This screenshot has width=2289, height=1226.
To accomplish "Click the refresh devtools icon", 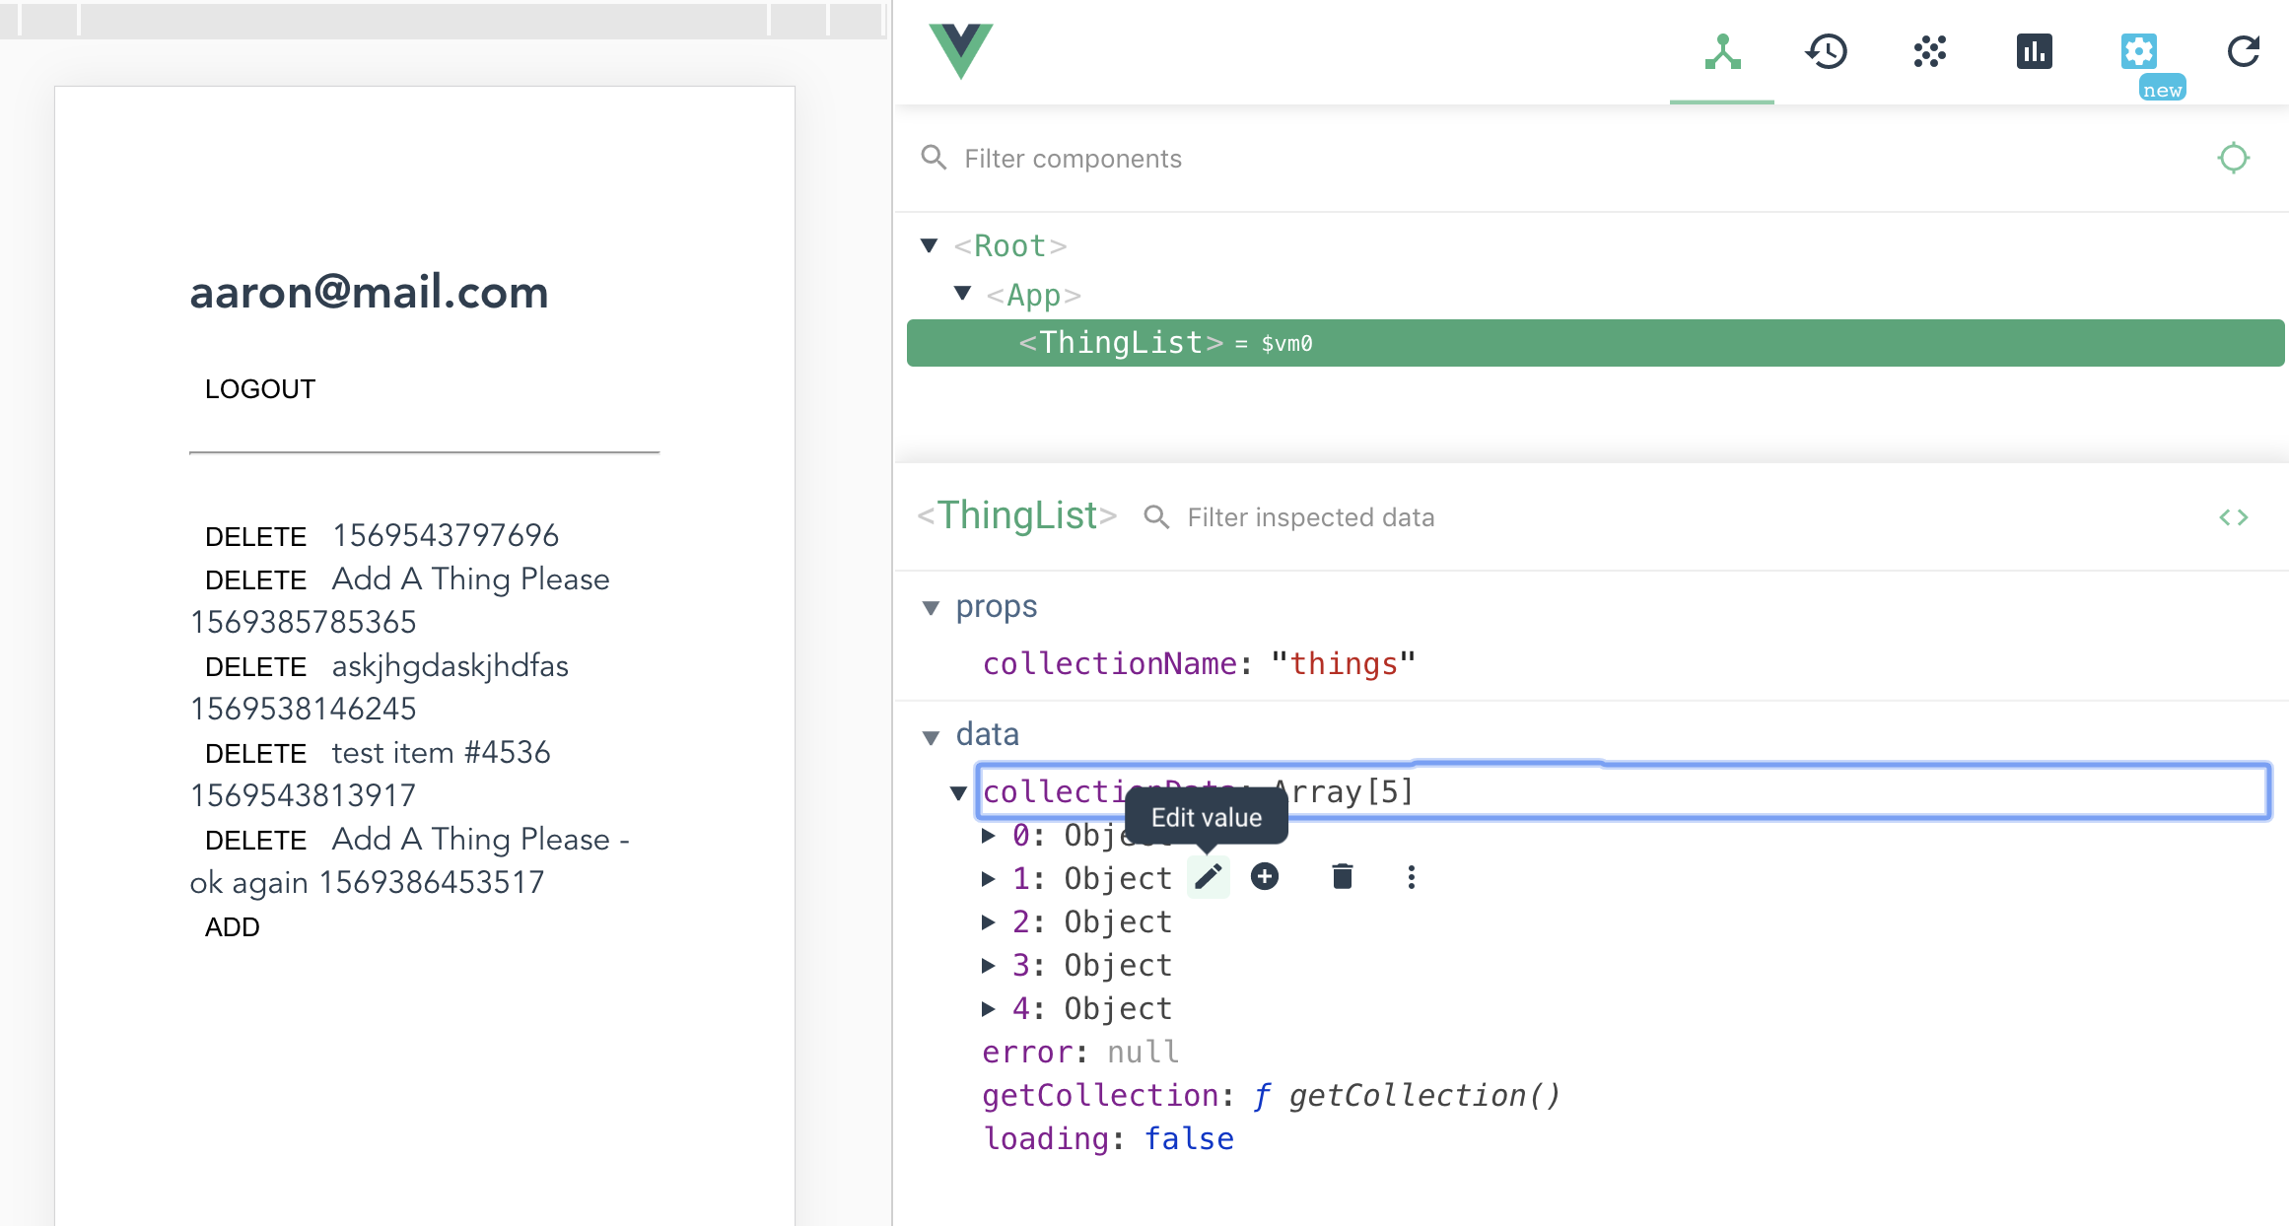I will (x=2243, y=51).
